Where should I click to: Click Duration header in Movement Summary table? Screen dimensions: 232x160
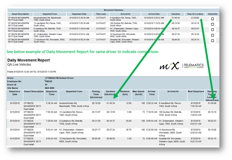tap(176, 14)
